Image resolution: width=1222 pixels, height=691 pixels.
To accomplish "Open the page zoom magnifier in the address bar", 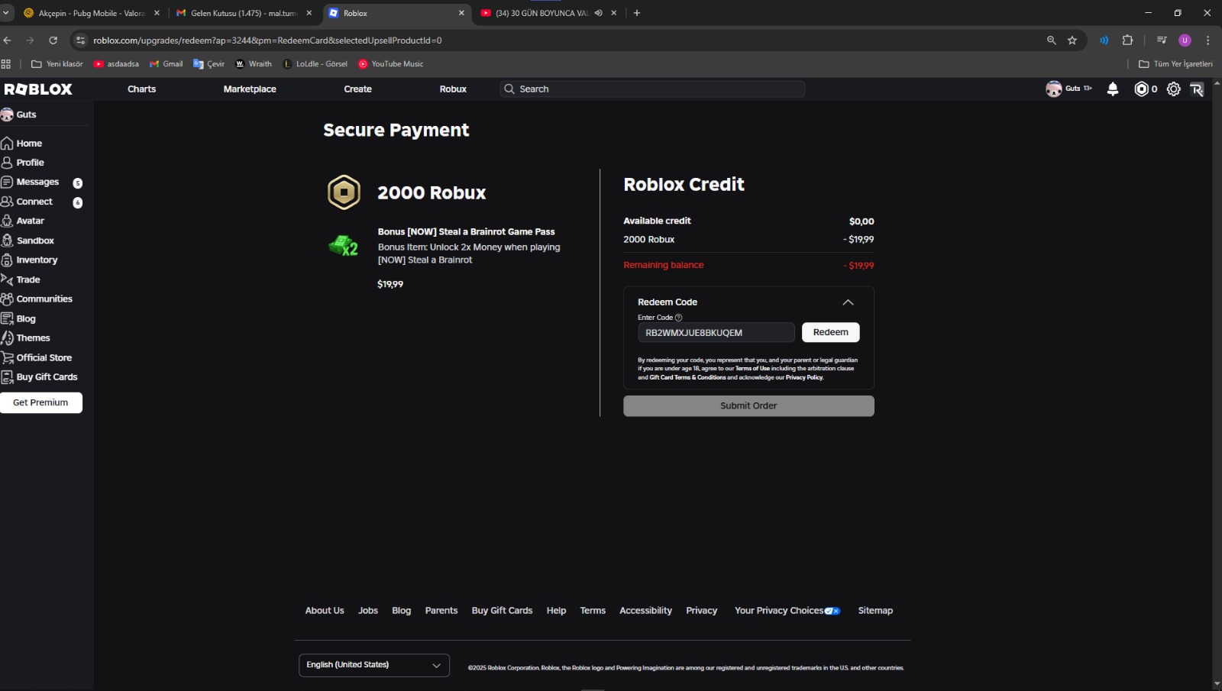I will coord(1051,40).
